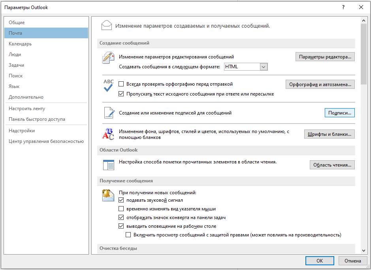Click the scrollbar up arrow

363,21
